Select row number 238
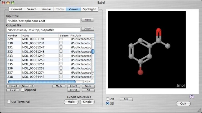Screen dimensions: 202x113 pyautogui.click(x=49, y=77)
